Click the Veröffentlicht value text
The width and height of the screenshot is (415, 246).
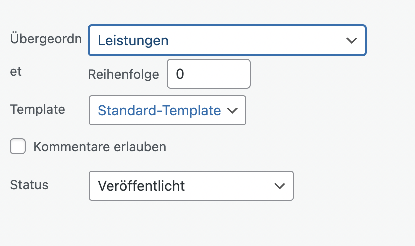point(141,186)
